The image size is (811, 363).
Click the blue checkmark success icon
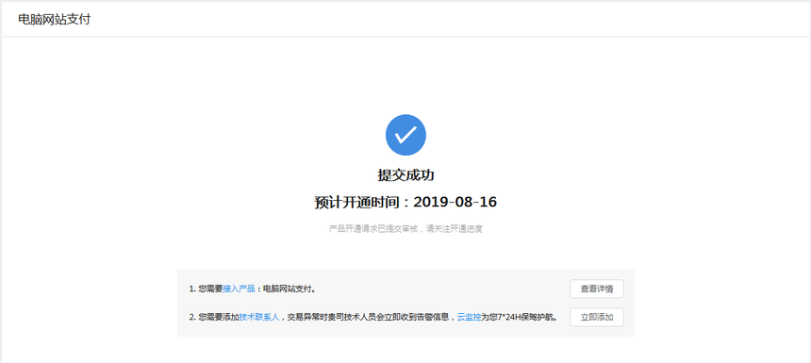405,135
